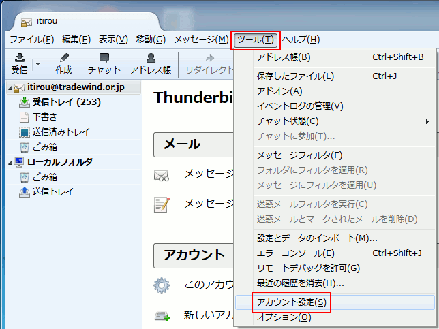This screenshot has width=439, height=329.
Task: Open the ファイル(F) menu
Action: pyautogui.click(x=31, y=40)
